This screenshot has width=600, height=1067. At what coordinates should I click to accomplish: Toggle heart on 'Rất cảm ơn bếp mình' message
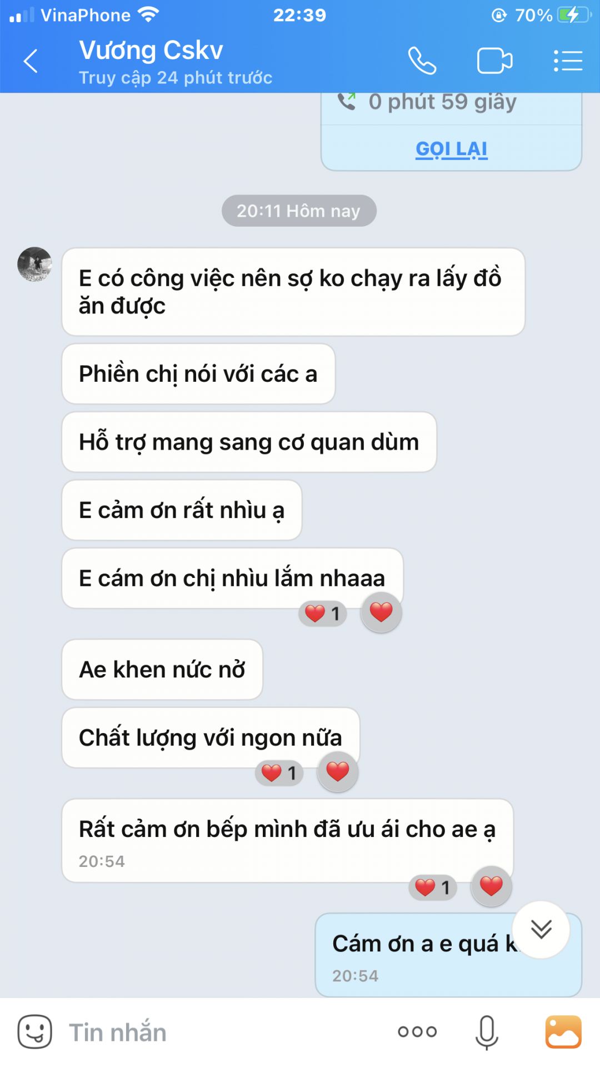(491, 886)
